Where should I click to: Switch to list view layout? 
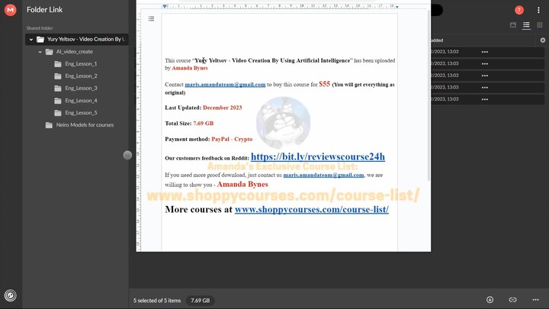(x=526, y=25)
